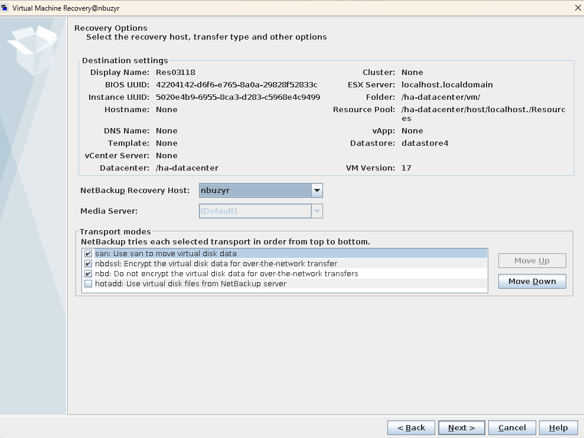The image size is (584, 438).
Task: Enable the hotadd transport mode checkbox
Action: coord(88,284)
